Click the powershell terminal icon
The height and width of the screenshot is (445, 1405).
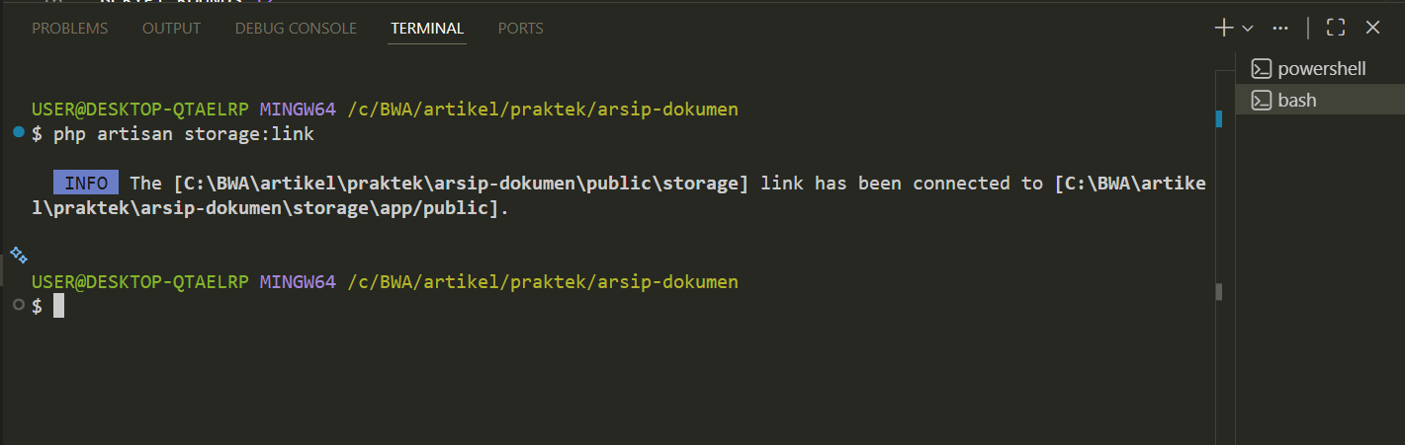coord(1261,69)
